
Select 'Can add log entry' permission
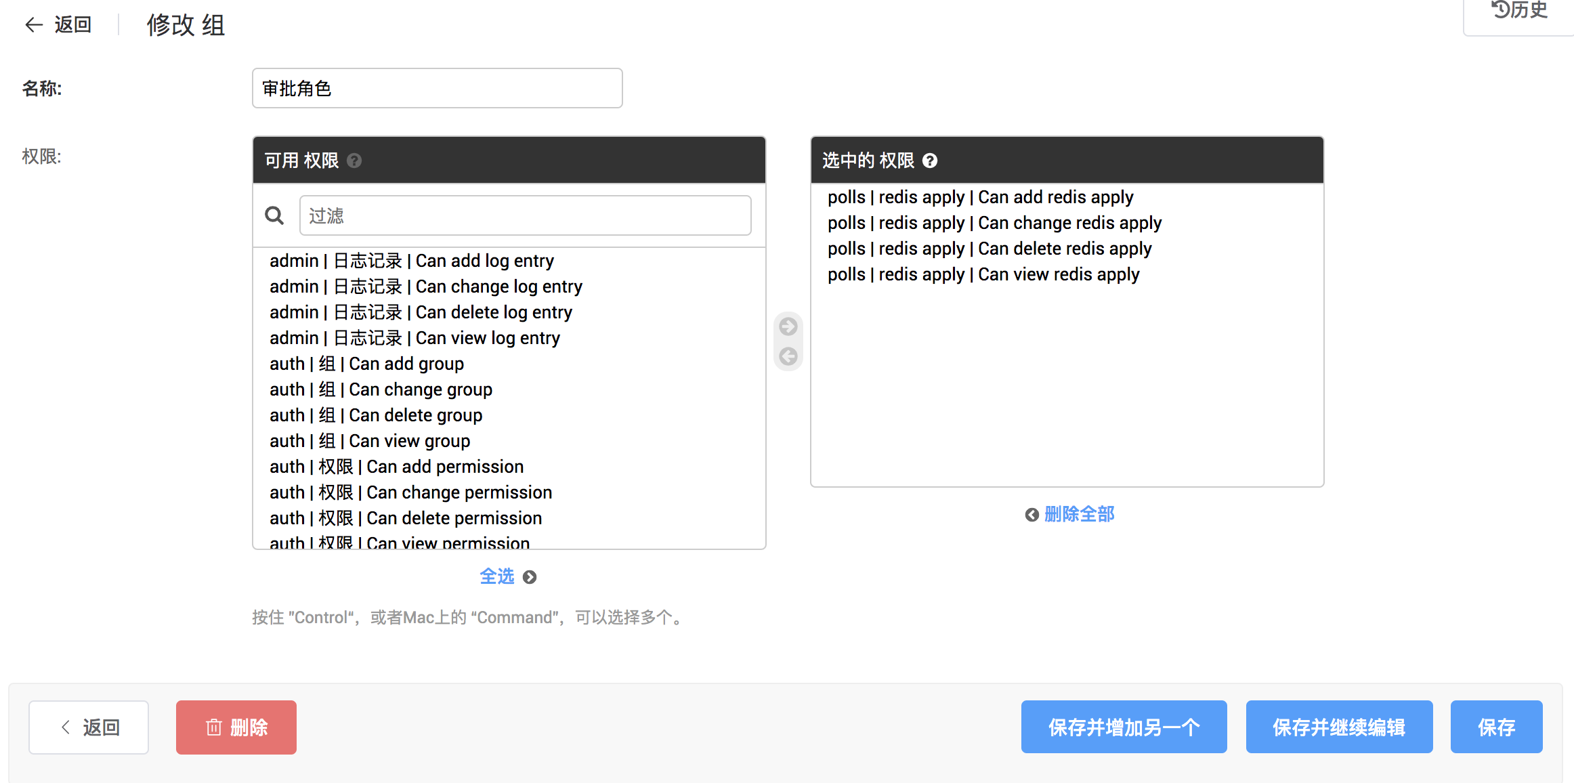(x=412, y=261)
